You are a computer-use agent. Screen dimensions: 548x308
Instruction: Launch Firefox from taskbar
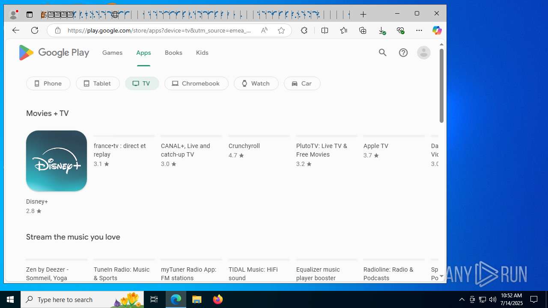click(x=218, y=299)
